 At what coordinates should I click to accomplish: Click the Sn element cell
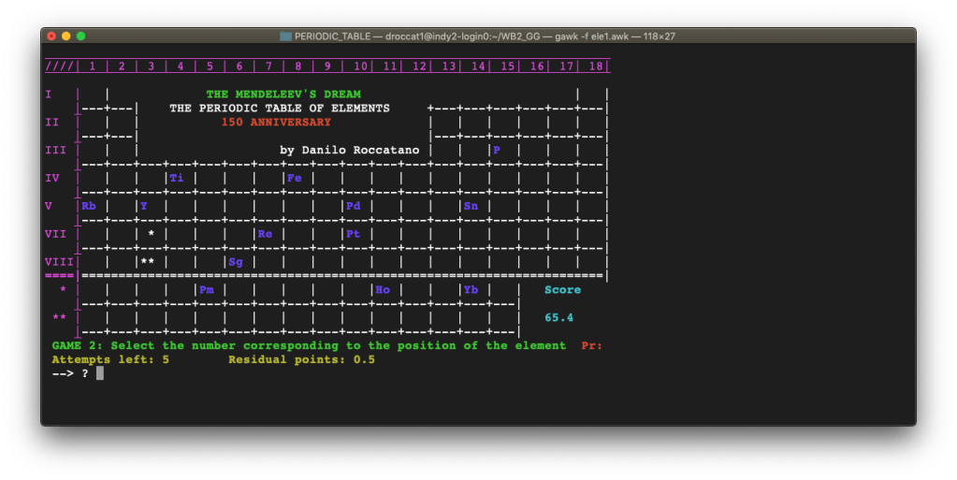[x=471, y=206]
